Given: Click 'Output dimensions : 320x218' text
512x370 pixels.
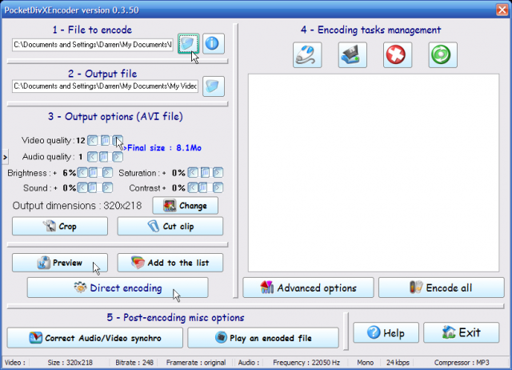Looking at the screenshot, I should pos(77,206).
